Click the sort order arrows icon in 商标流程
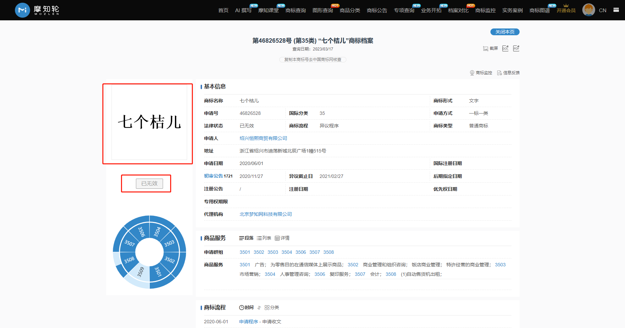The width and height of the screenshot is (625, 328). [x=259, y=308]
